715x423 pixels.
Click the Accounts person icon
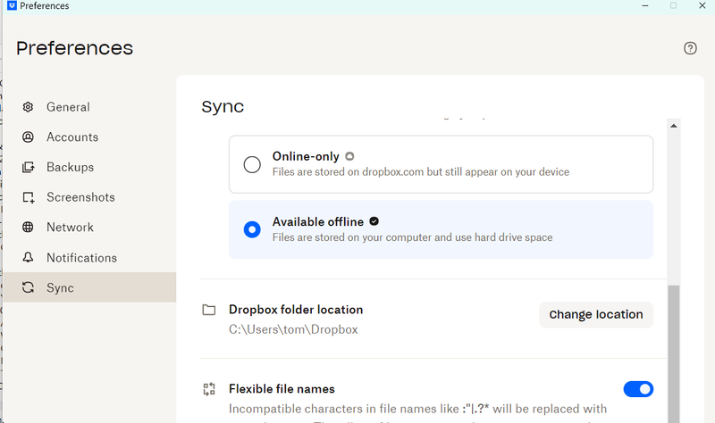tap(29, 137)
